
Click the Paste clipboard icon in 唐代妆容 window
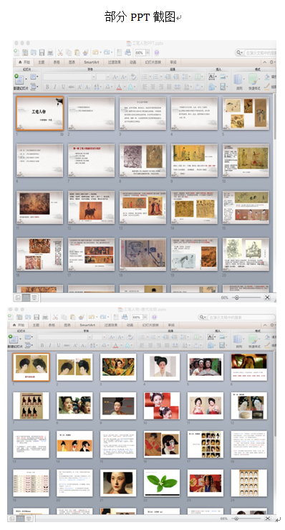(x=72, y=317)
